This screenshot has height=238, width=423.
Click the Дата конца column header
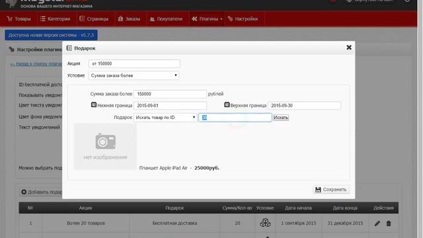point(345,208)
